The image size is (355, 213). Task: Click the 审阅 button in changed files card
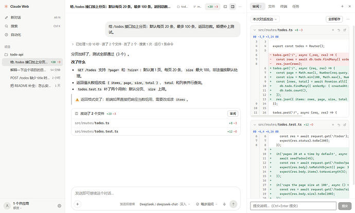point(233,114)
